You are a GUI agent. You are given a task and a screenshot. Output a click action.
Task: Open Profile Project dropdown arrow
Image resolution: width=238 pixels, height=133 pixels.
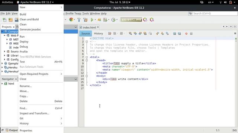pos(117,20)
